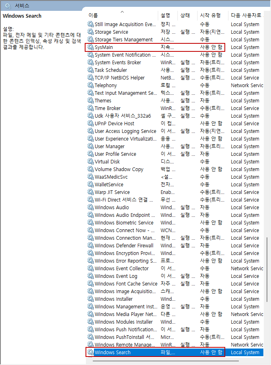Click the gear icon beside Warp JIT Service
Image resolution: width=271 pixels, height=365 pixels.
[x=91, y=192]
